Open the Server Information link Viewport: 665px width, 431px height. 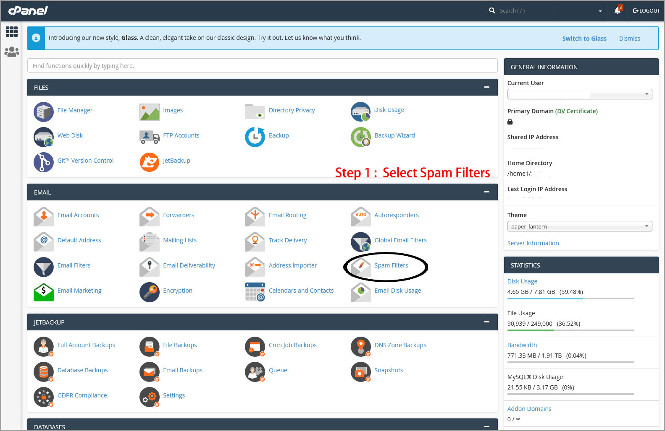coord(533,243)
